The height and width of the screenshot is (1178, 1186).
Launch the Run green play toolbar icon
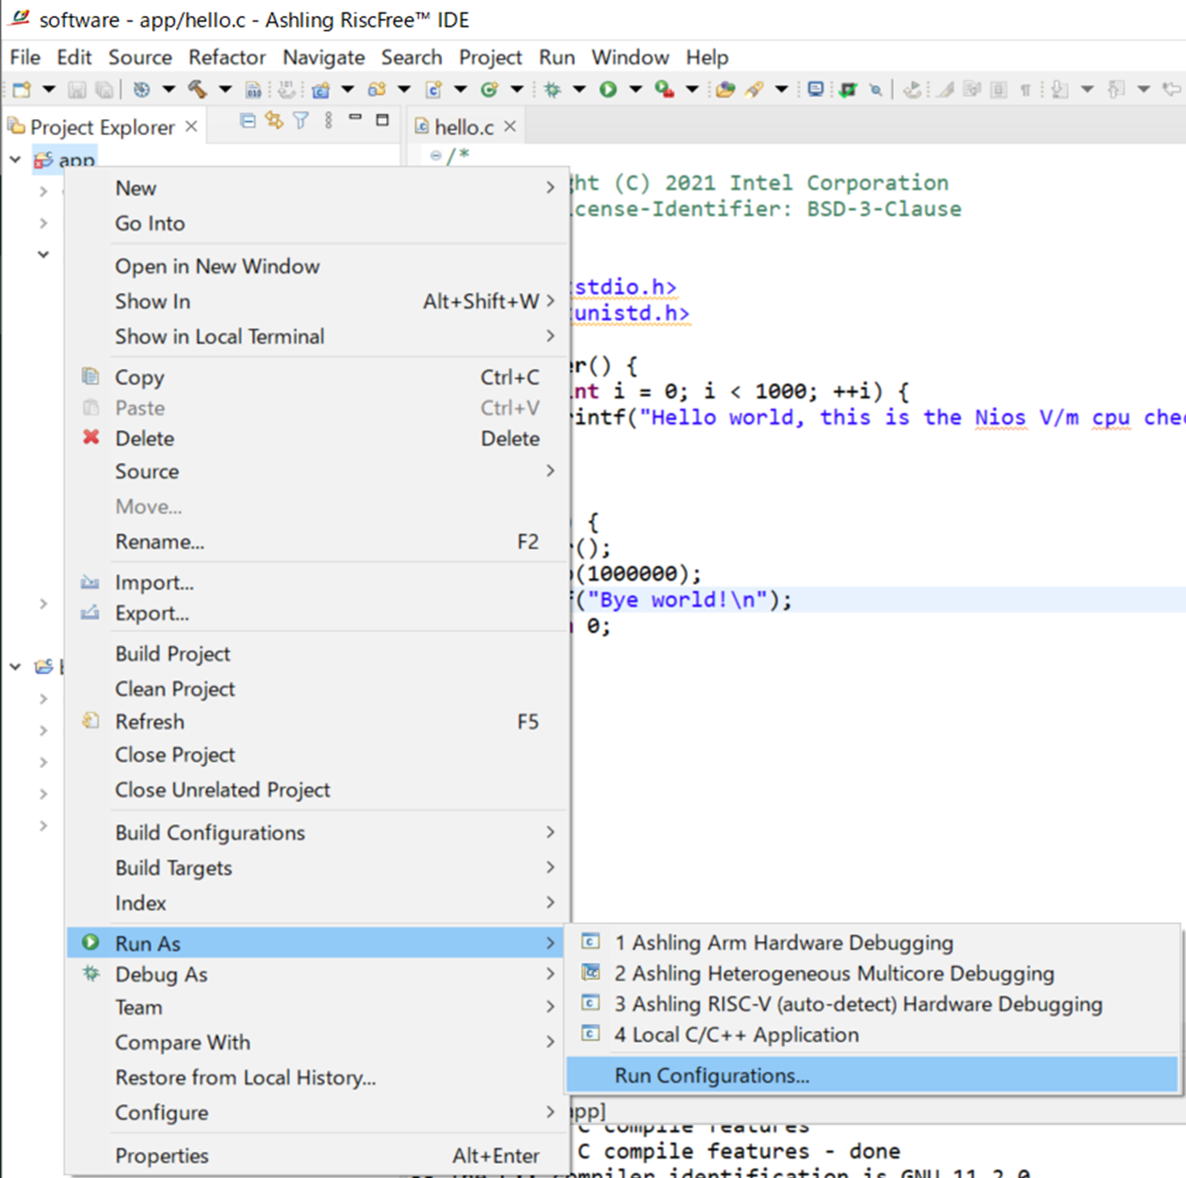607,89
